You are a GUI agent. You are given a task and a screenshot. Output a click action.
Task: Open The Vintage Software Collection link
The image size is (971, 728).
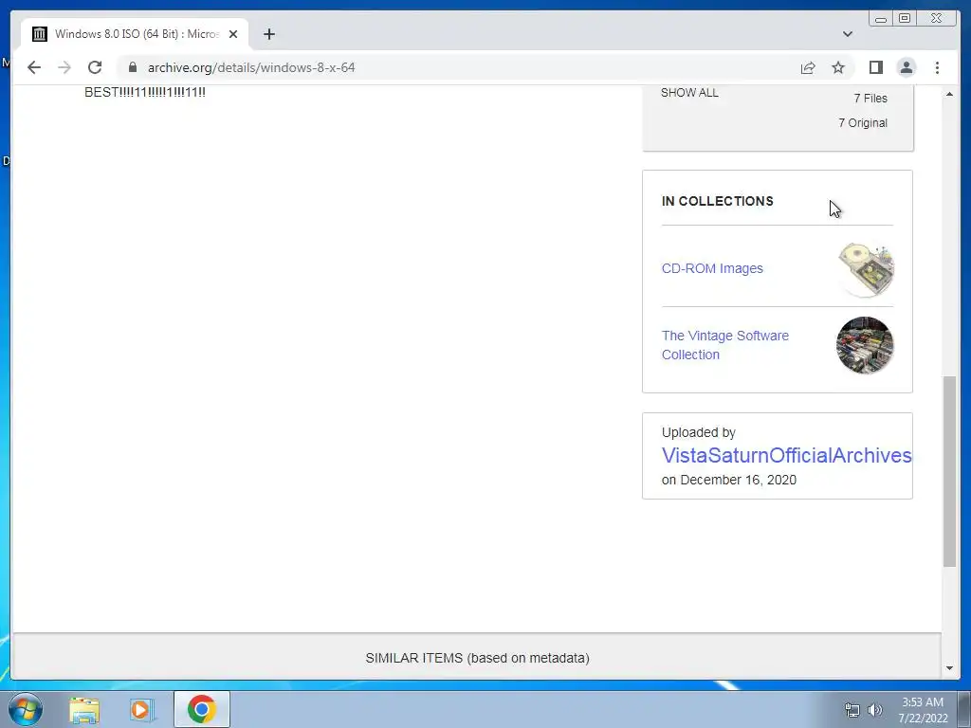[725, 345]
